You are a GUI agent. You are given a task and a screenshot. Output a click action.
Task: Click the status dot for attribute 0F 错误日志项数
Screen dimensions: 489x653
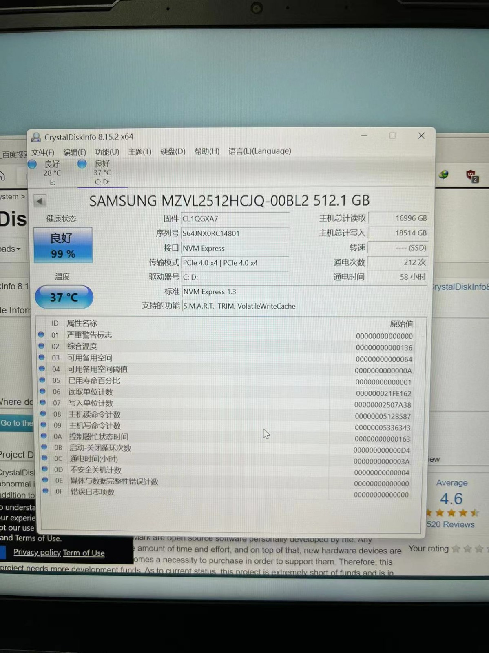coord(45,491)
